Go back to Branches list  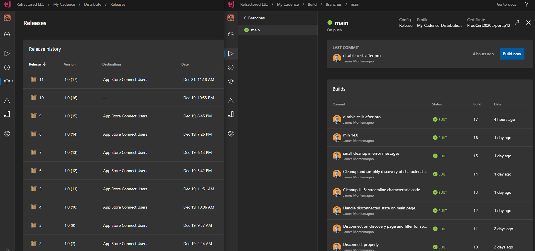(x=254, y=18)
